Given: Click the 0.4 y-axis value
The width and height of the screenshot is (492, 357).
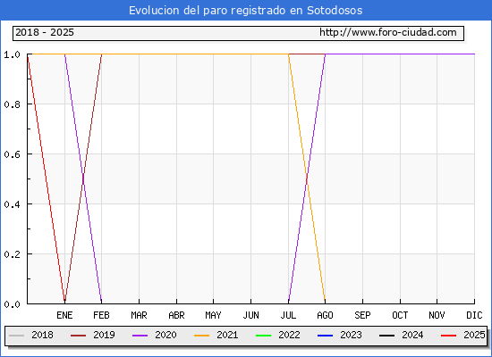Looking at the screenshot, I should (x=12, y=204).
